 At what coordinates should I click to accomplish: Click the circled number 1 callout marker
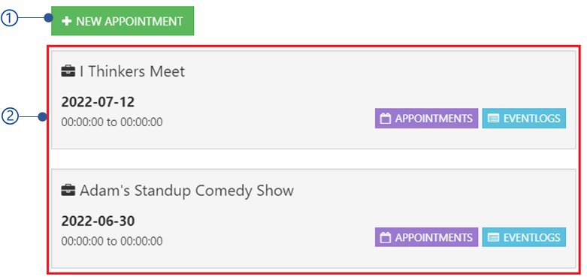pyautogui.click(x=9, y=18)
